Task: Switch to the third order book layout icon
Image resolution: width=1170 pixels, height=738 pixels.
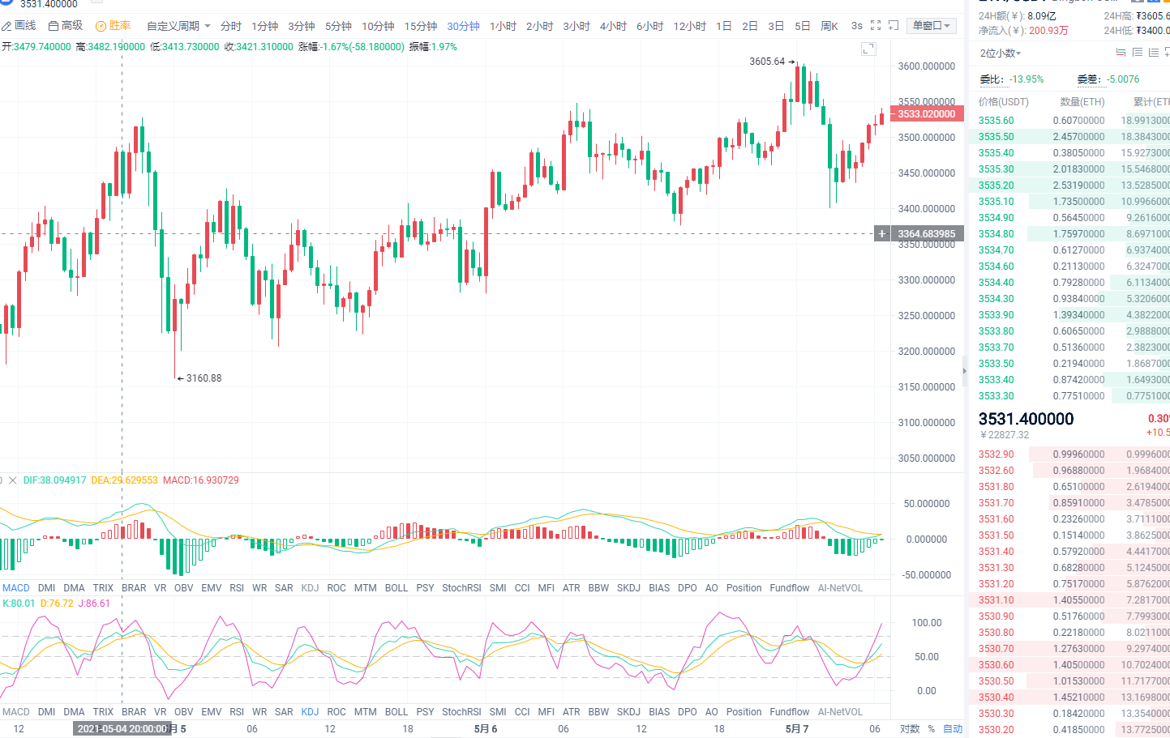Action: click(x=1153, y=53)
